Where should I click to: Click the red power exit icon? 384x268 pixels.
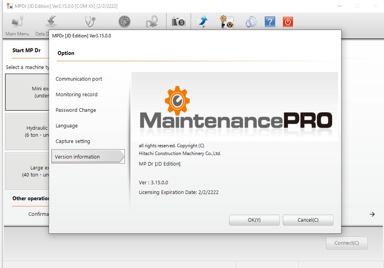point(288,22)
